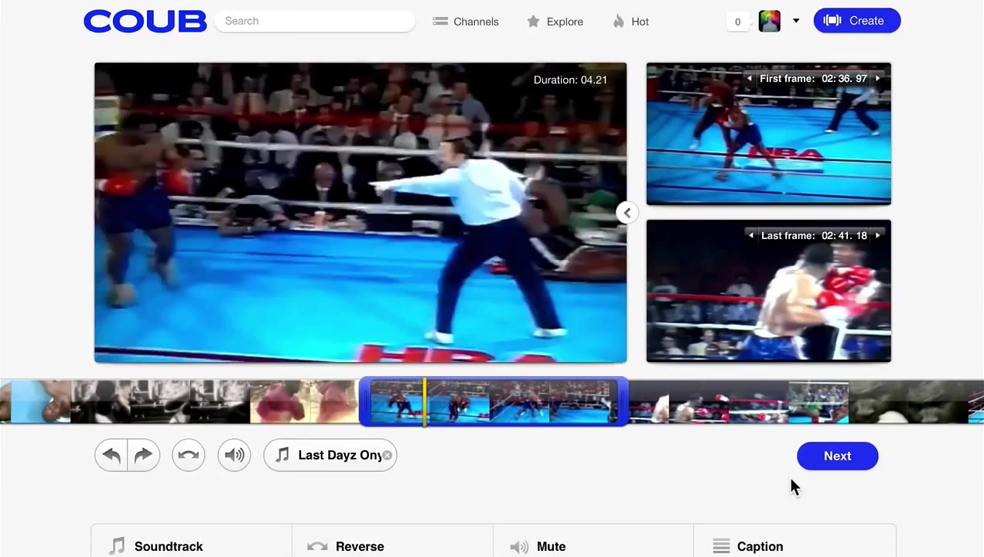Click the undo arrow icon

click(112, 456)
